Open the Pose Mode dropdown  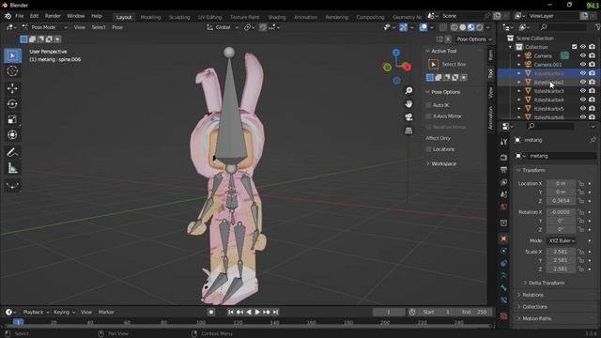(x=45, y=27)
